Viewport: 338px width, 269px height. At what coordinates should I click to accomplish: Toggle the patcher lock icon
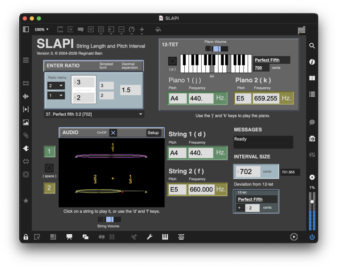click(26, 237)
